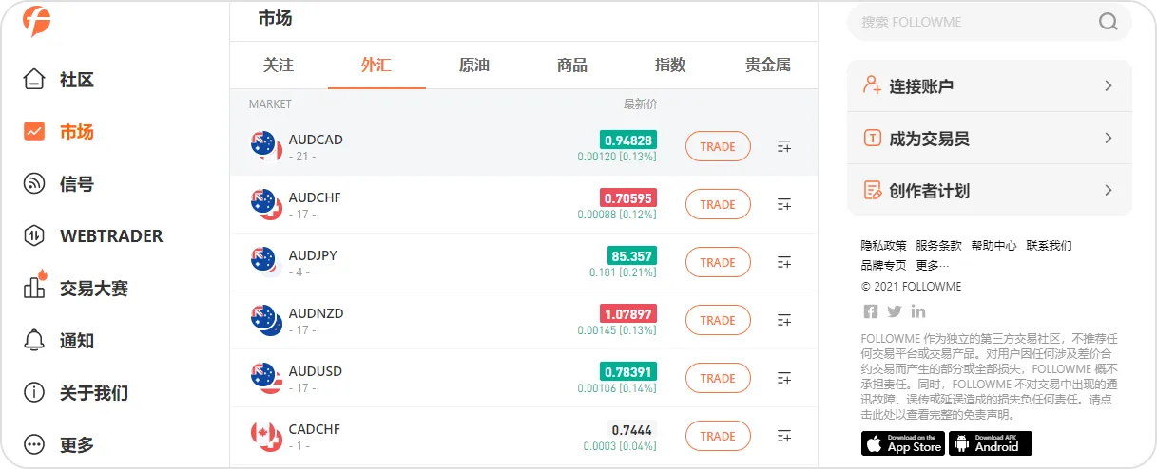1157x469 pixels.
Task: Click the 最新价 column header
Action: click(640, 103)
